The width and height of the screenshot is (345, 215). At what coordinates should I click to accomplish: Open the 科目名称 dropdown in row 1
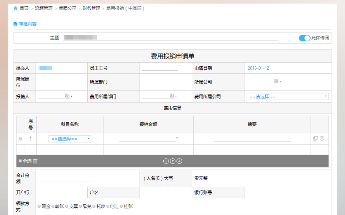pyautogui.click(x=70, y=139)
